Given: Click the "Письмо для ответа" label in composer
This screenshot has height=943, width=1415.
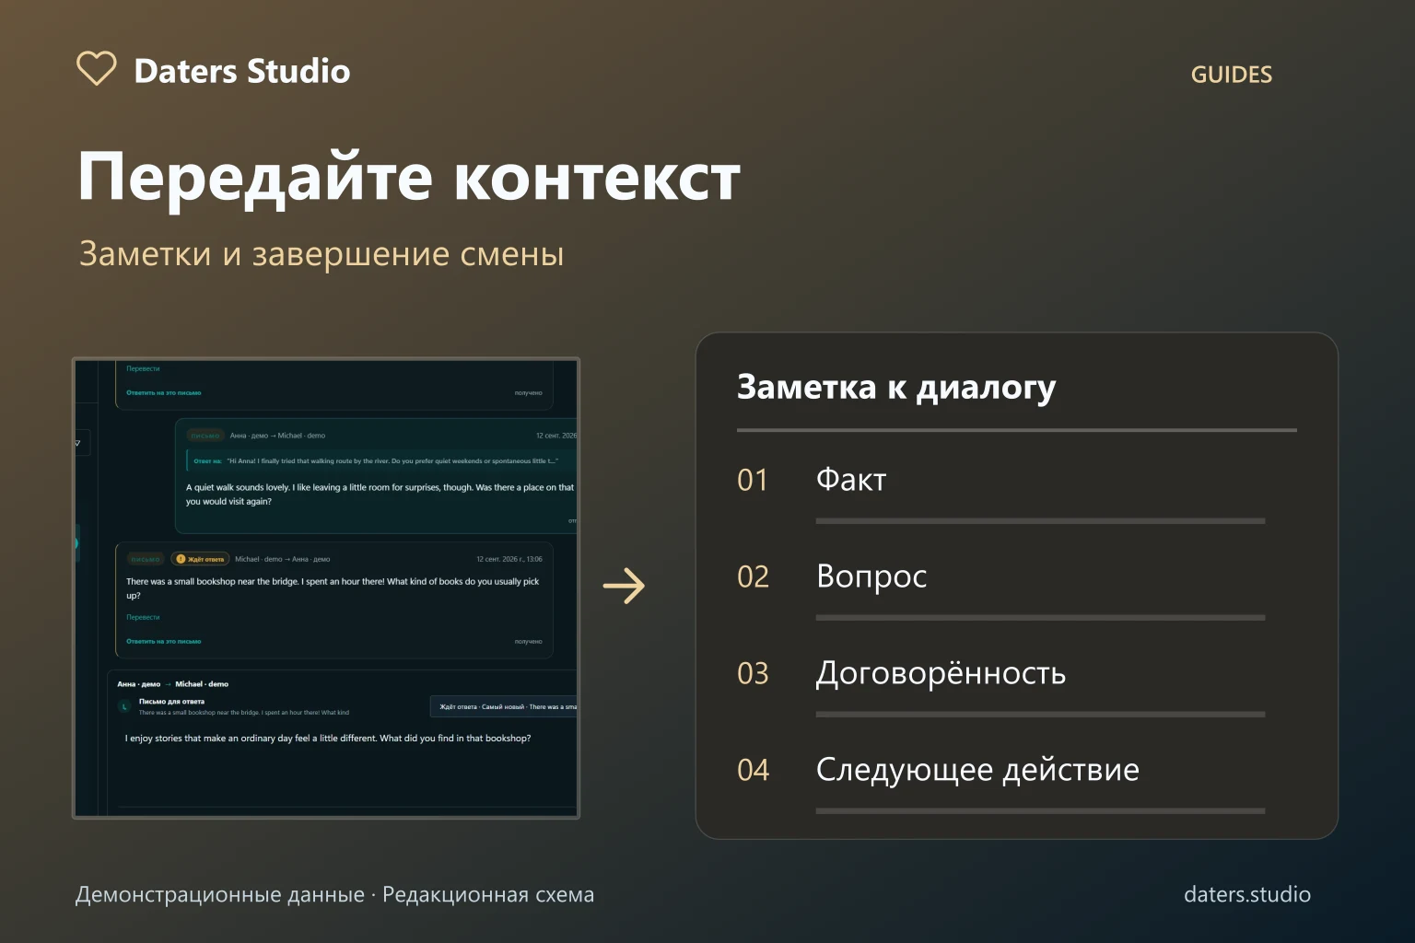Looking at the screenshot, I should [x=171, y=702].
